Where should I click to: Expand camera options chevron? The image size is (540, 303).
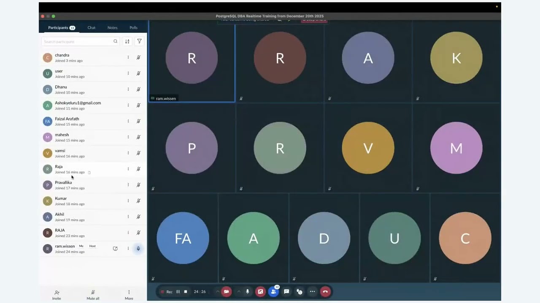pos(218,292)
